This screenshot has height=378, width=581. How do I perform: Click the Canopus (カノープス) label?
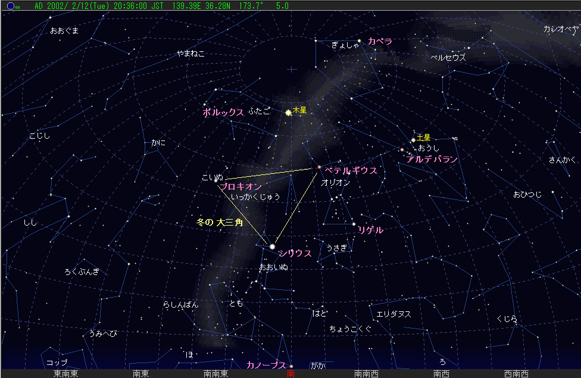point(266,364)
